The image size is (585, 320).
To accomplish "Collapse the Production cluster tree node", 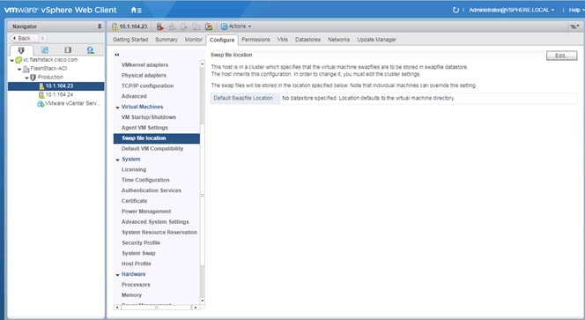I will [26, 78].
